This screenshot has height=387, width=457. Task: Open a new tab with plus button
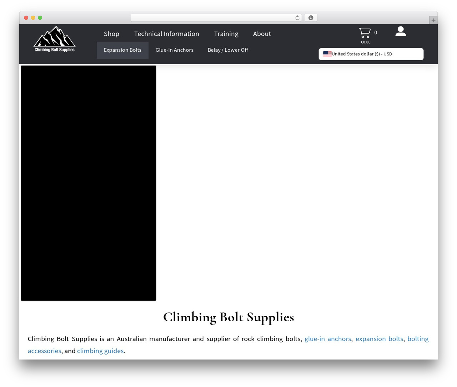[x=433, y=20]
